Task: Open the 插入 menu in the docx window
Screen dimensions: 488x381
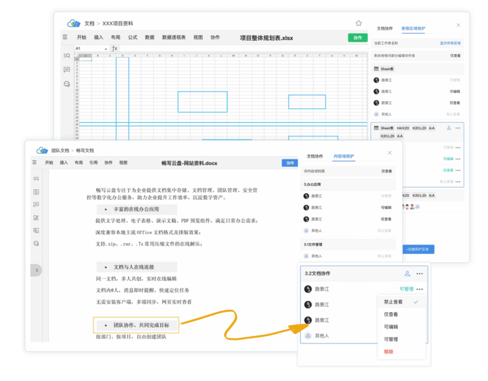Action: click(x=64, y=163)
